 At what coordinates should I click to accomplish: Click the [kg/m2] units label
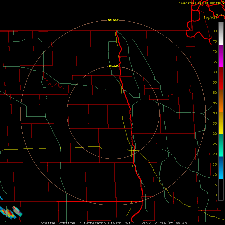tap(210, 17)
